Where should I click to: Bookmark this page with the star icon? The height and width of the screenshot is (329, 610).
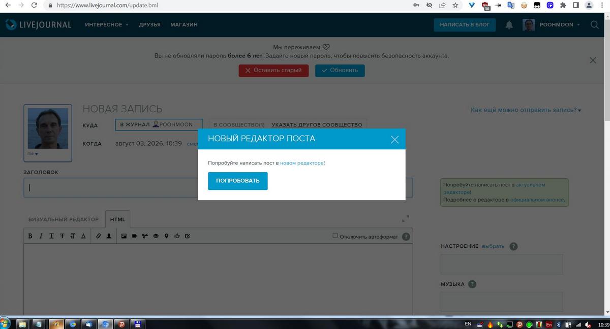455,5
